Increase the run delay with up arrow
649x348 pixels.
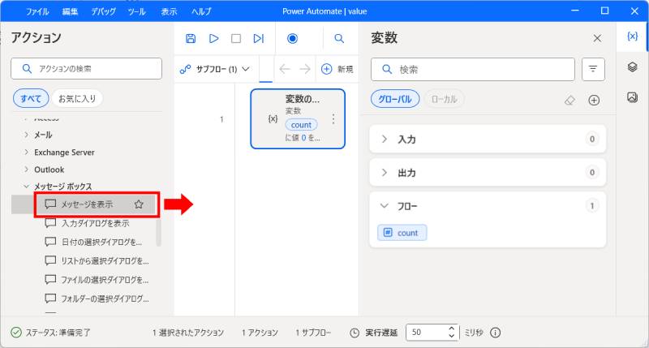pos(452,329)
